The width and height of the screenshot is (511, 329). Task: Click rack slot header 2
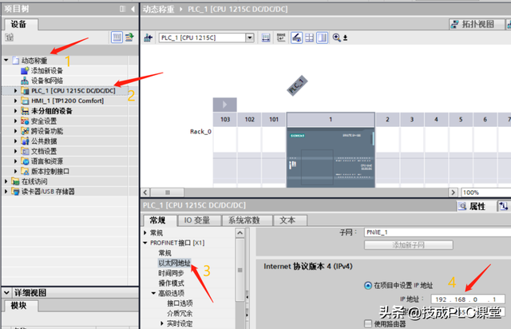387,119
